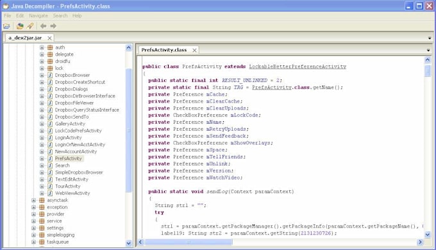Select the lock package icon

pyautogui.click(x=50, y=68)
